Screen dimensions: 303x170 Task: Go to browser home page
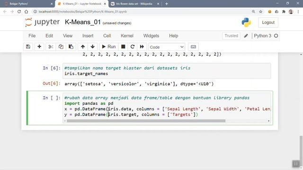[x=27, y=11]
